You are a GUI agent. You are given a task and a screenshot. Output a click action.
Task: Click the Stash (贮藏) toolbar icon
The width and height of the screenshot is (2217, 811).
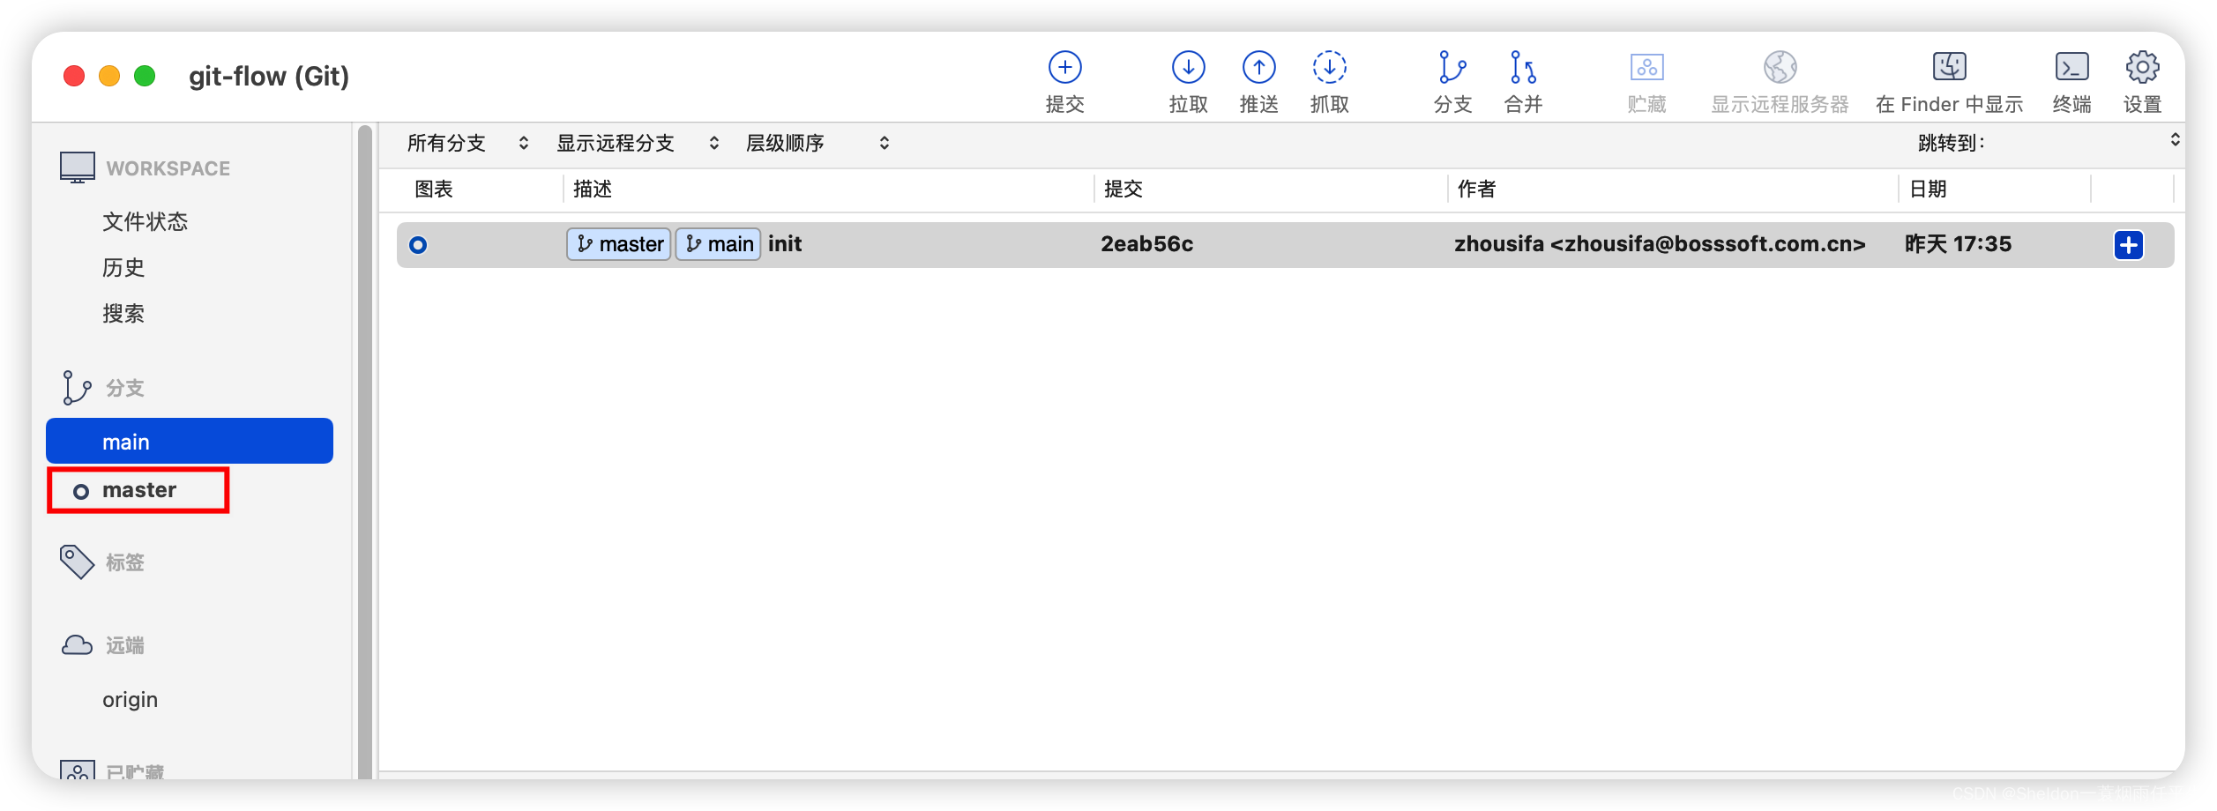point(1646,67)
